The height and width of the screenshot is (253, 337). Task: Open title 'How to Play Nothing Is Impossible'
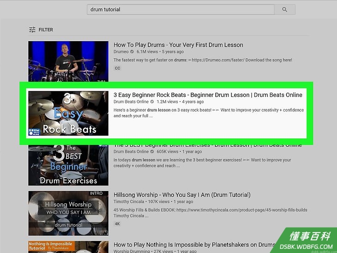(x=194, y=245)
